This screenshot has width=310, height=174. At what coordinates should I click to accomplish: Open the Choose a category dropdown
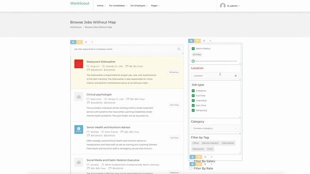click(215, 129)
